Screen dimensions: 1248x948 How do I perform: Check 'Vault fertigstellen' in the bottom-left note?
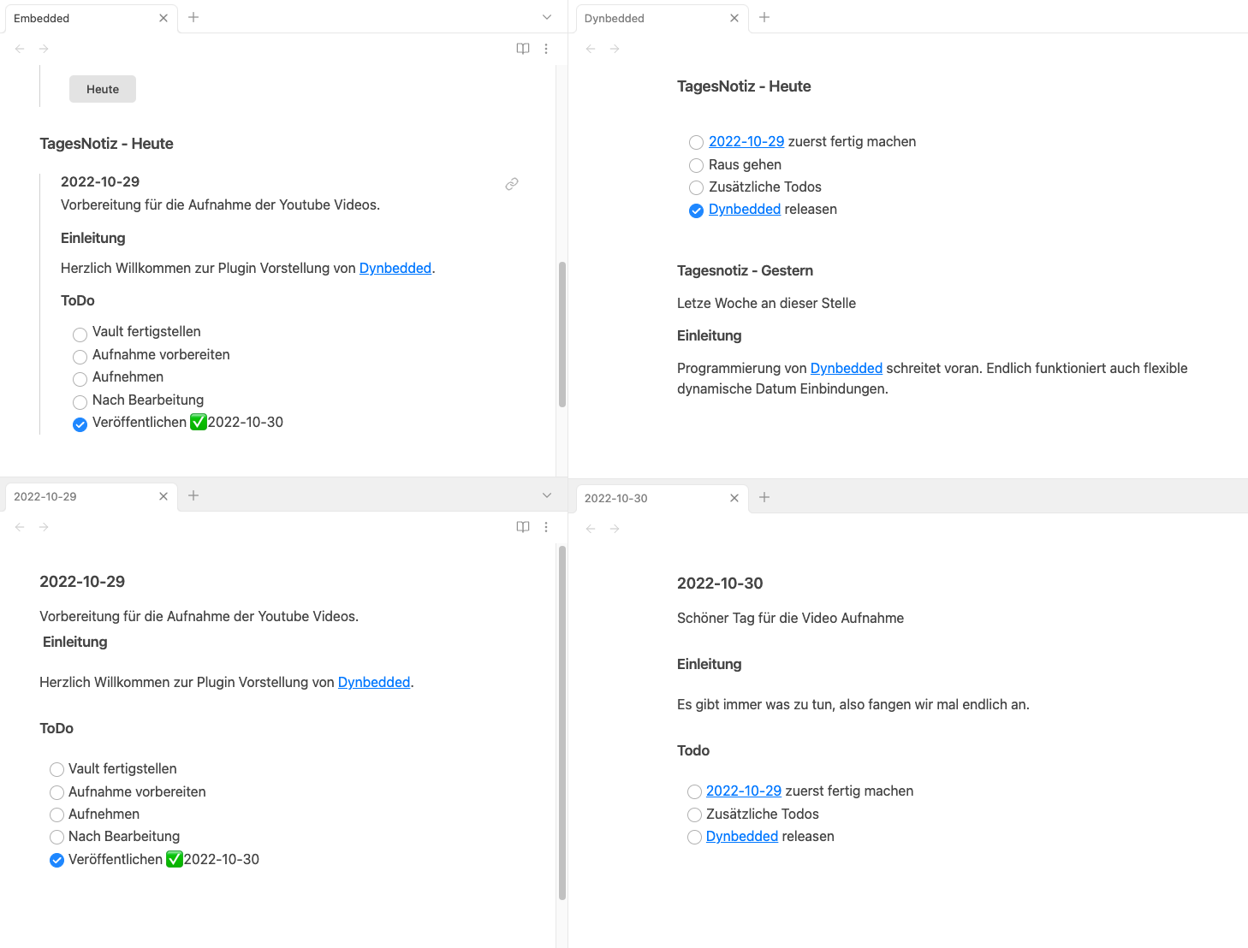pos(57,769)
